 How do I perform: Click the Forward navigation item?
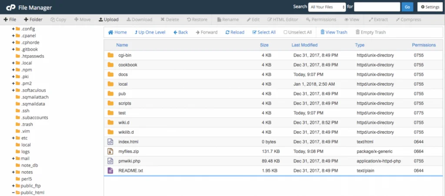(x=206, y=32)
